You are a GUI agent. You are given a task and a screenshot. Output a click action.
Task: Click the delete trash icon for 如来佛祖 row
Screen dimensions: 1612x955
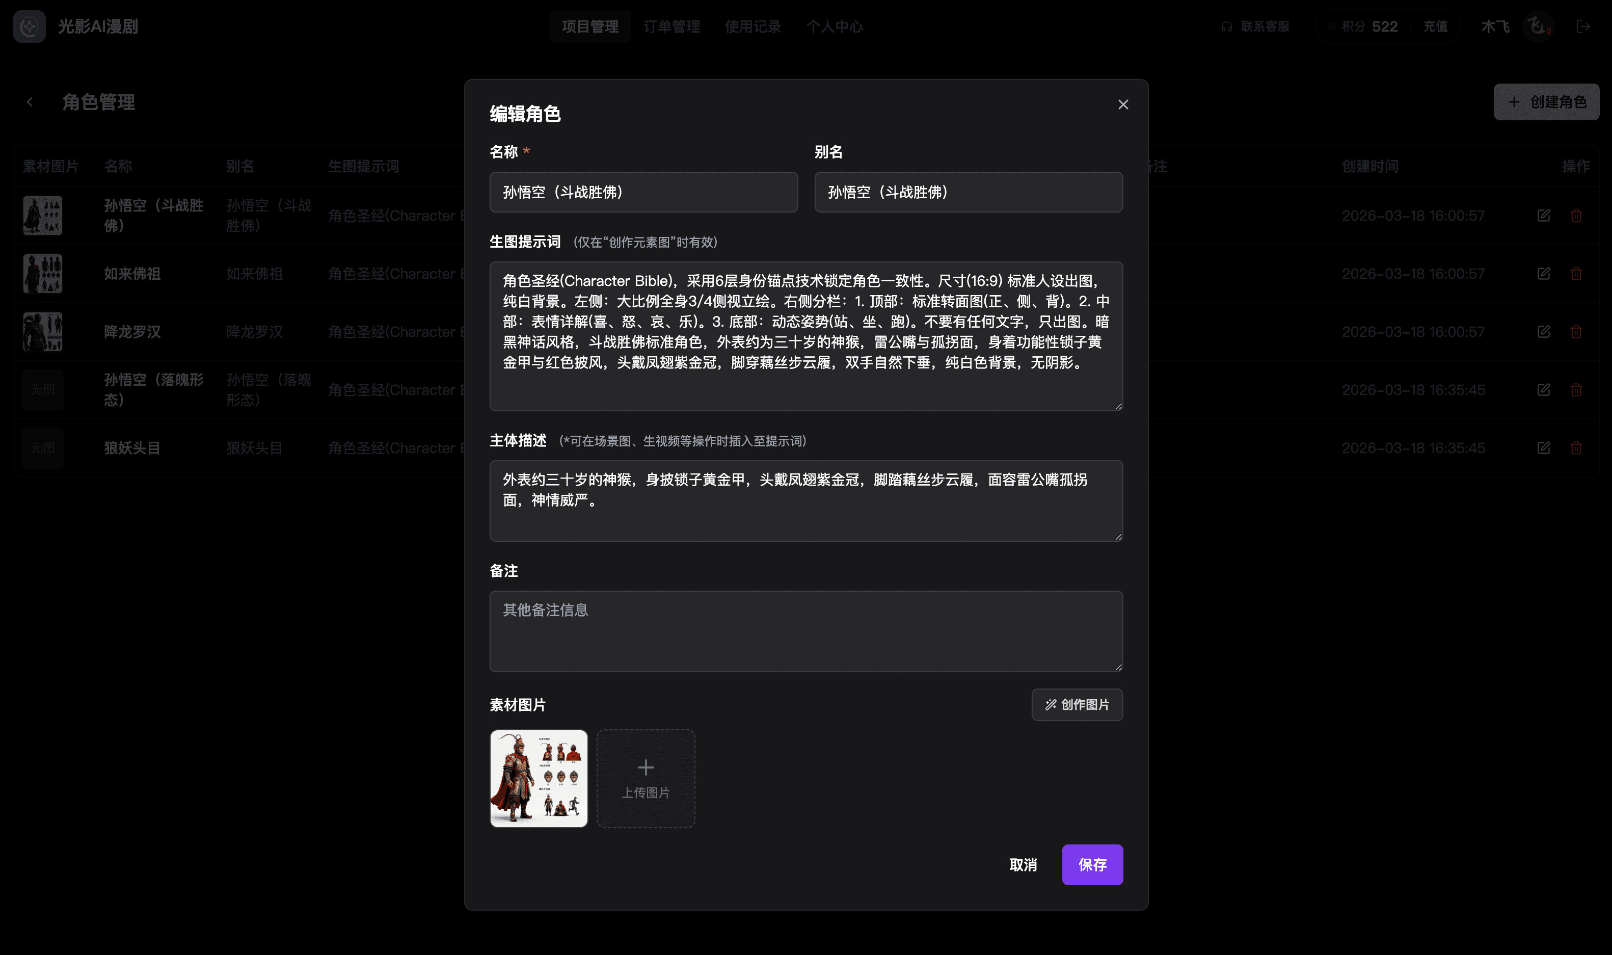pos(1576,273)
